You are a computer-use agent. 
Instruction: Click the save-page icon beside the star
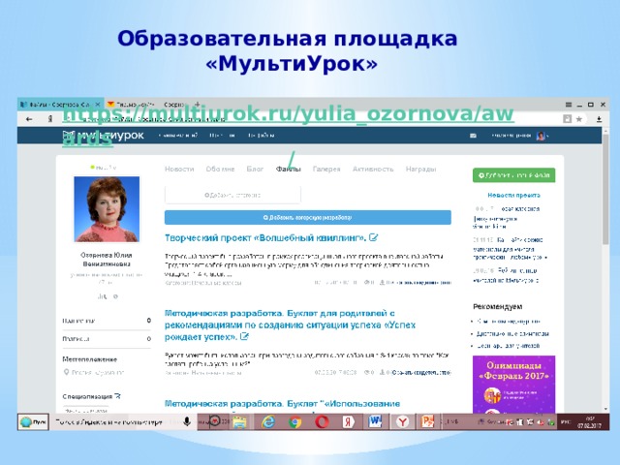click(567, 119)
